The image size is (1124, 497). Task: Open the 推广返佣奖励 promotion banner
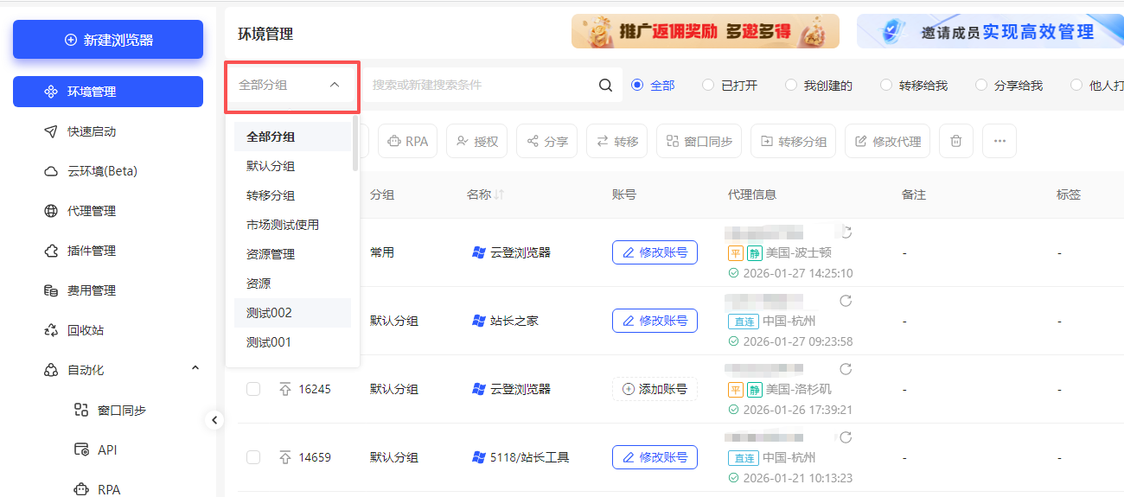click(706, 31)
